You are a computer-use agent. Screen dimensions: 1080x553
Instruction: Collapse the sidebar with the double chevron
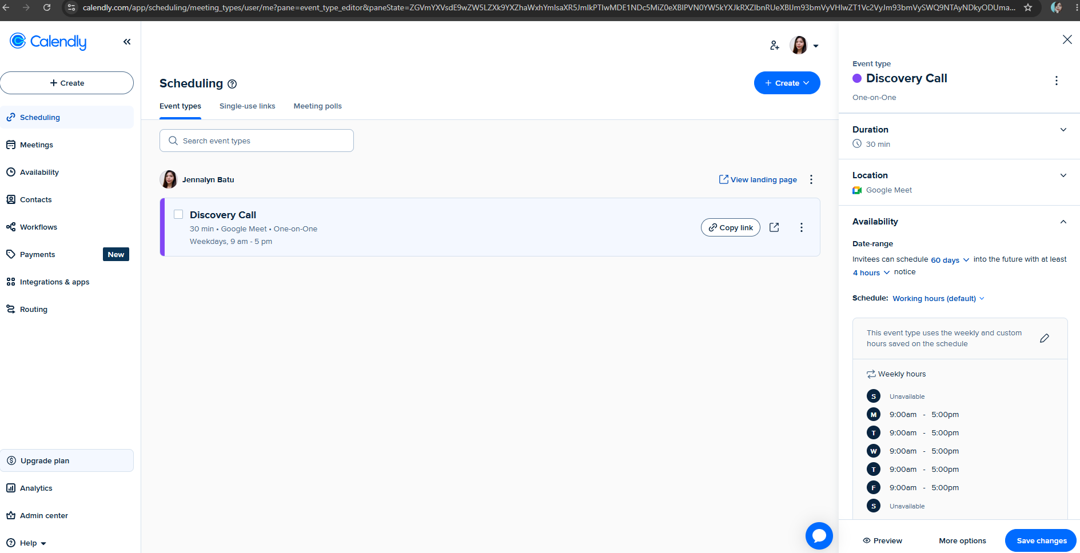coord(127,42)
